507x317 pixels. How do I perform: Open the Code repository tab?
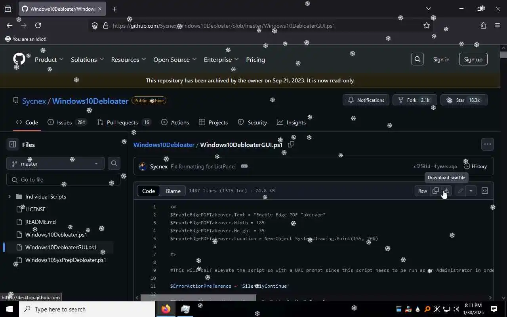point(27,122)
